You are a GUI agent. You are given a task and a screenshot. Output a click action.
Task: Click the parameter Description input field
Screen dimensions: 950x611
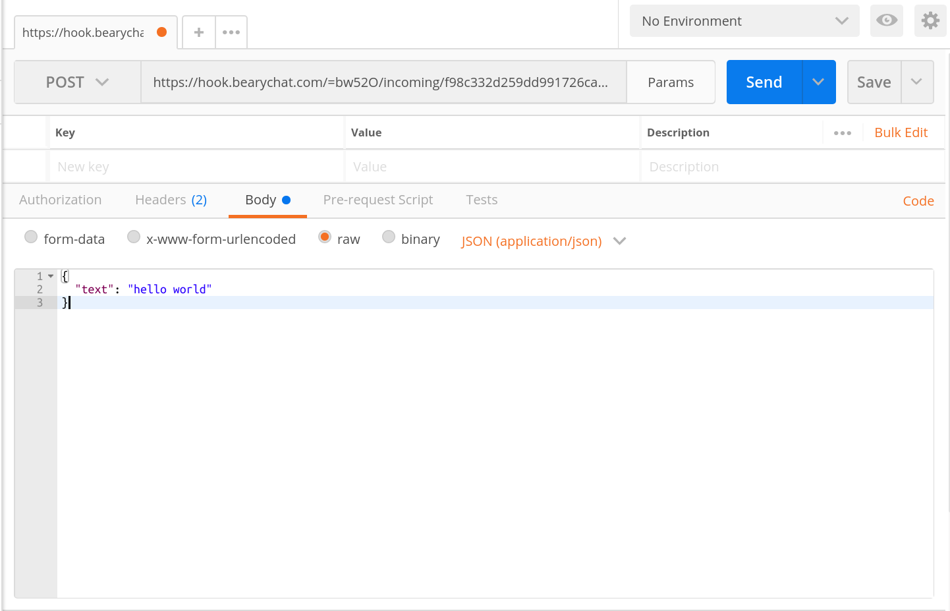793,167
